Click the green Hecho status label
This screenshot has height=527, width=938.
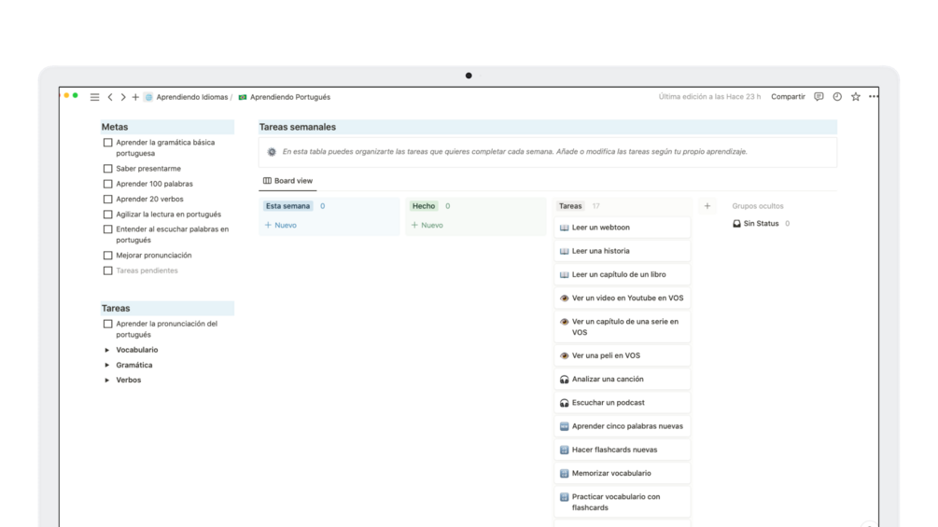tap(424, 206)
